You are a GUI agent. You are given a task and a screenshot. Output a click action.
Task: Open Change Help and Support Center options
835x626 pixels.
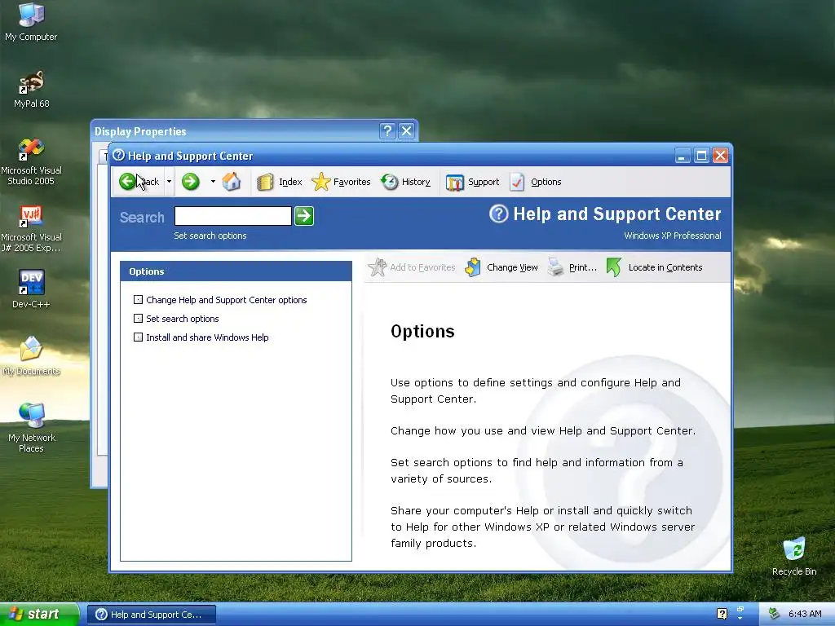227,300
